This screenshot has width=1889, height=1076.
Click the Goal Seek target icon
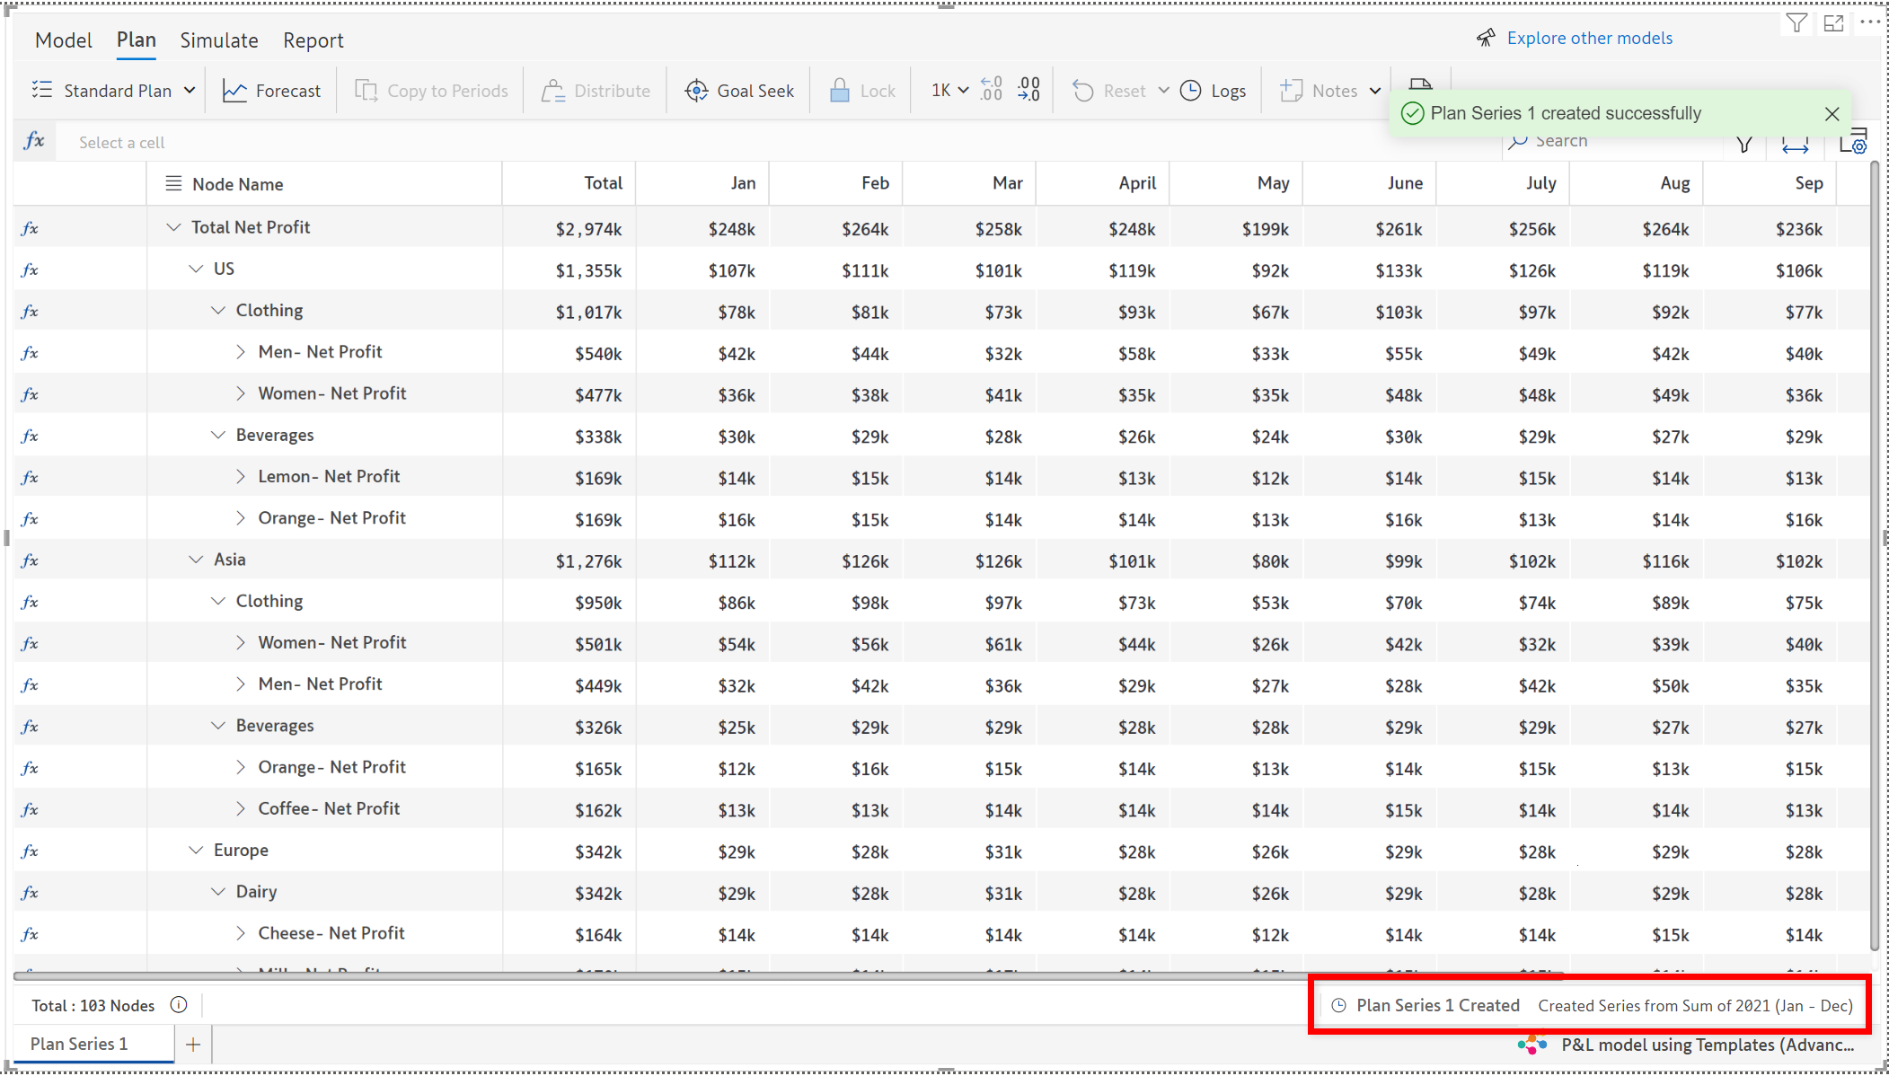[x=696, y=91]
